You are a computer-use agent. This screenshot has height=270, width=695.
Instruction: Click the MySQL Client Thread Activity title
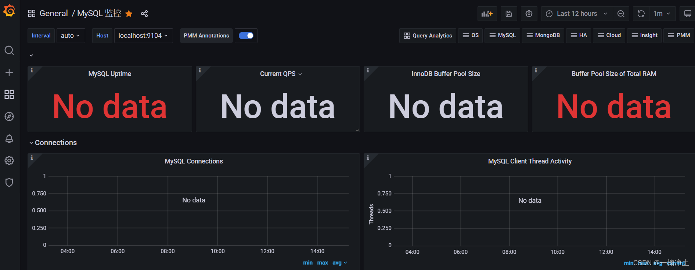click(530, 161)
